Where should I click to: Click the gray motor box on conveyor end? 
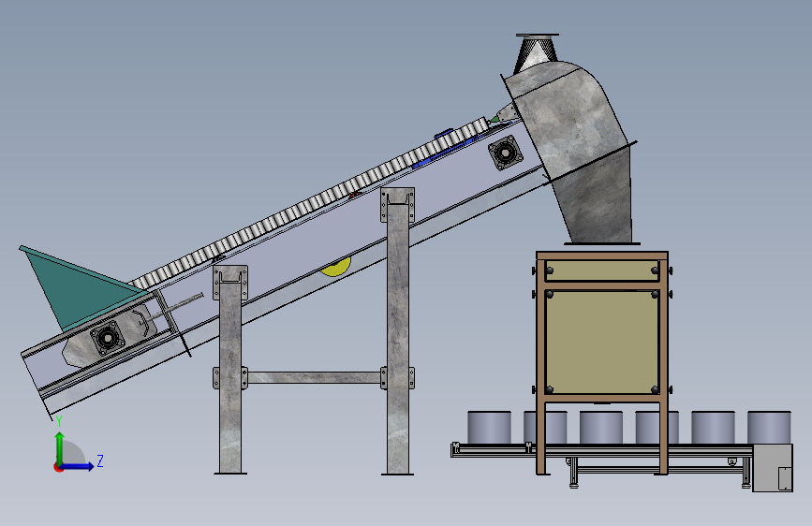[773, 468]
